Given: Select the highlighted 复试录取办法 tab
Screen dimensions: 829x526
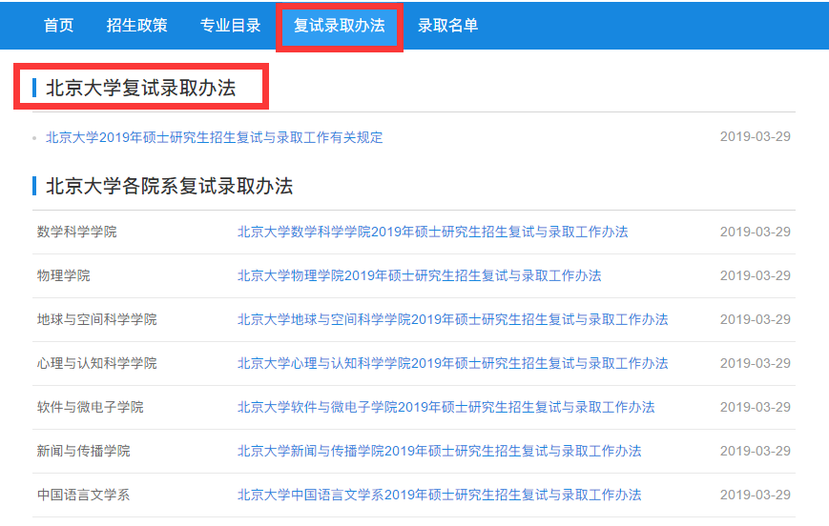Looking at the screenshot, I should point(339,27).
